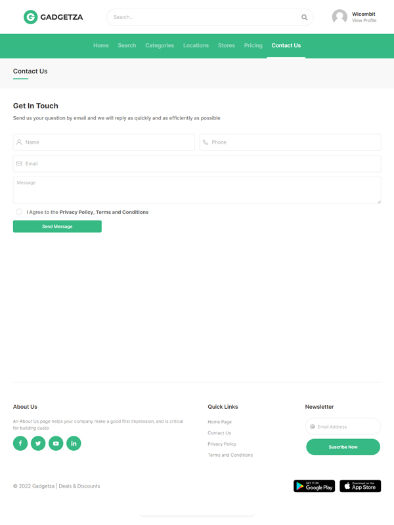
Task: Open the LinkedIn social icon
Action: [x=74, y=444]
